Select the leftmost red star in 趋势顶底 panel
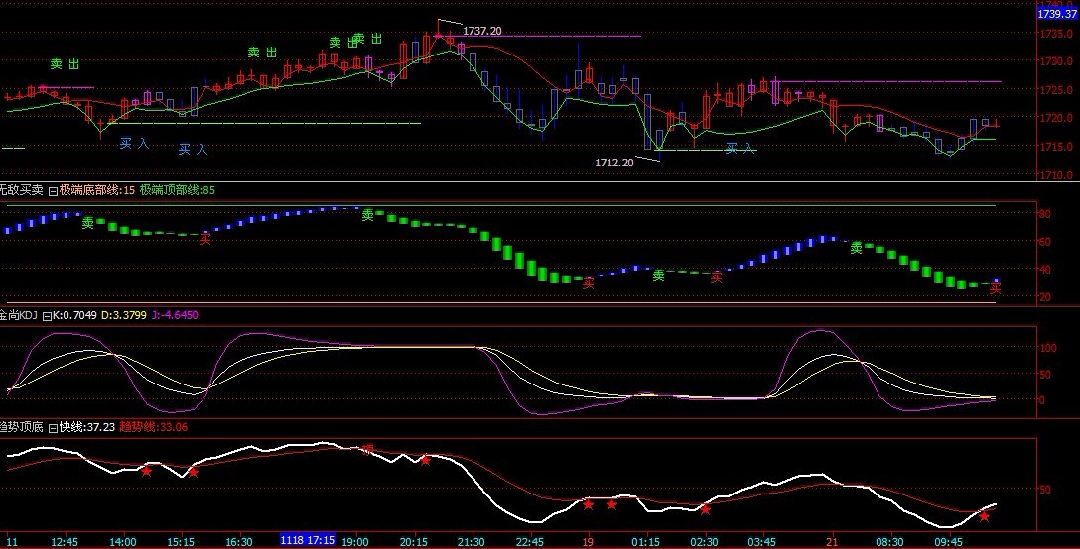1080x549 pixels. [x=146, y=471]
